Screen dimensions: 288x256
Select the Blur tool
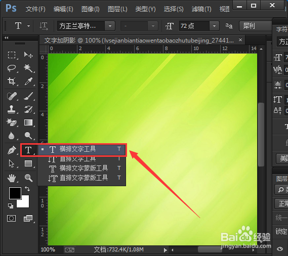tap(12, 136)
